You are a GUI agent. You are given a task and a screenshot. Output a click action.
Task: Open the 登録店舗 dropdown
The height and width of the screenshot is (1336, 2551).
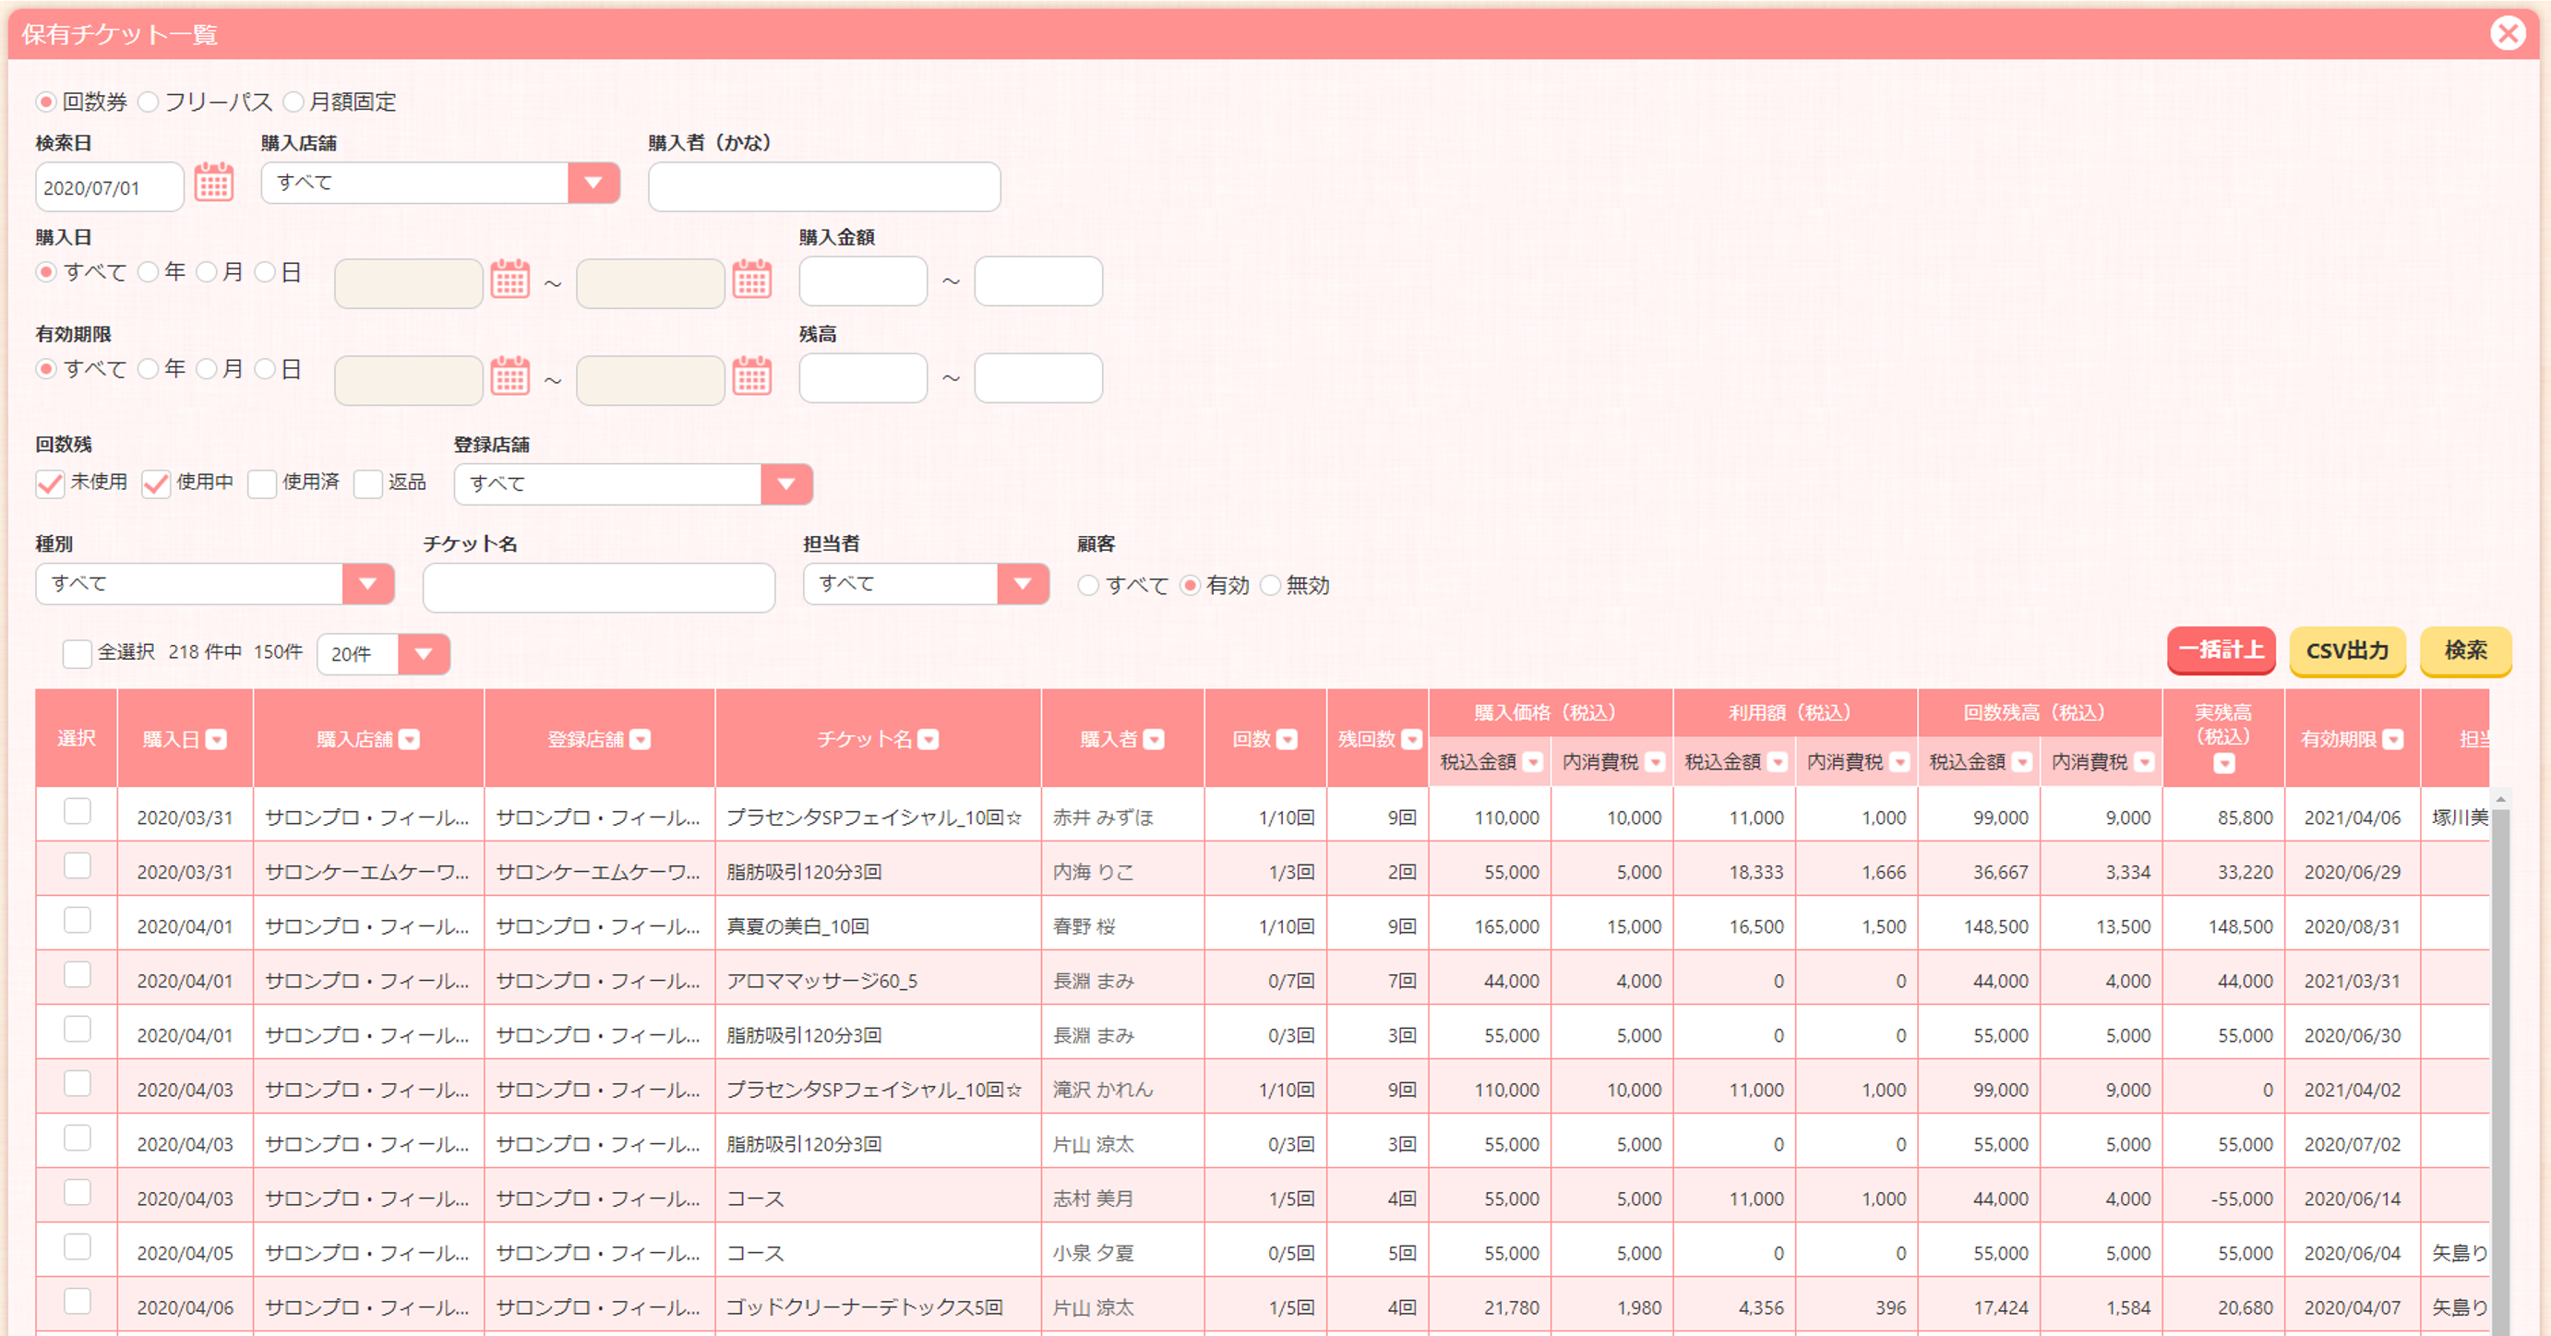click(x=633, y=483)
